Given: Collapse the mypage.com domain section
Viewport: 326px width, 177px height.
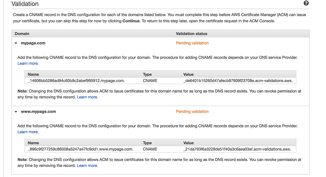Looking at the screenshot, I should [x=16, y=43].
